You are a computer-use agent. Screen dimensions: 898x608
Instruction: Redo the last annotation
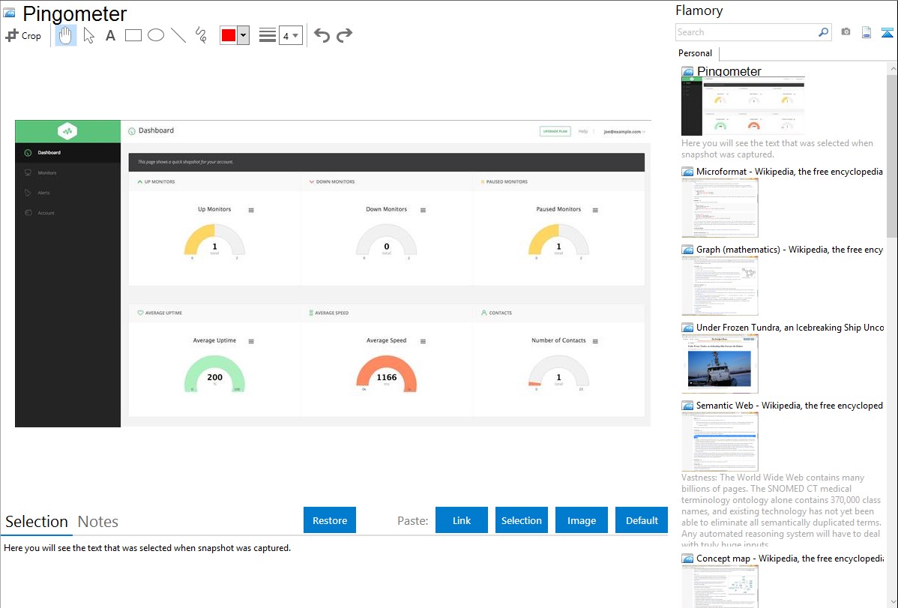(344, 35)
